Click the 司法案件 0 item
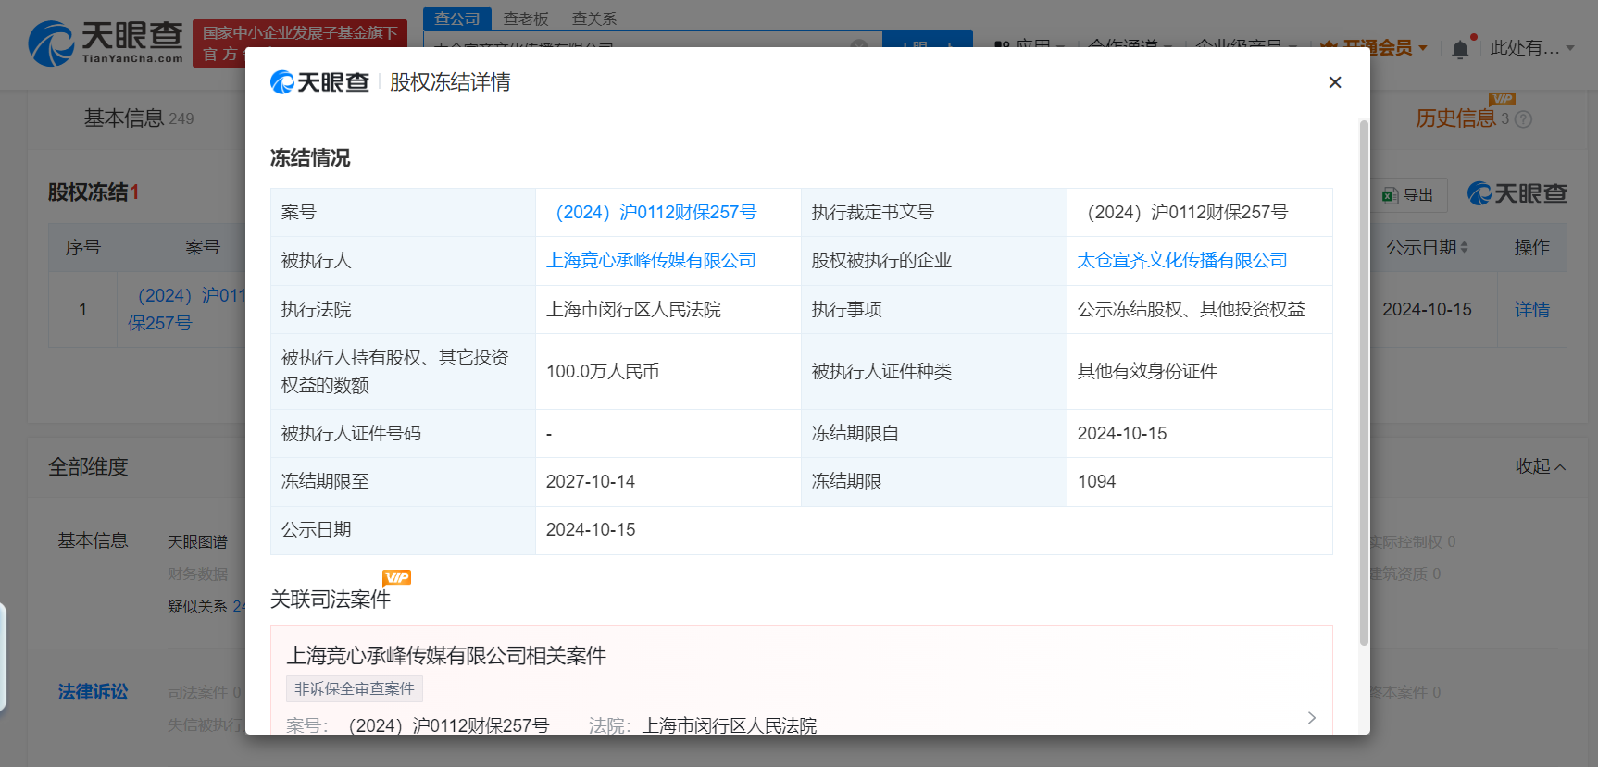The height and width of the screenshot is (767, 1598). (x=205, y=692)
